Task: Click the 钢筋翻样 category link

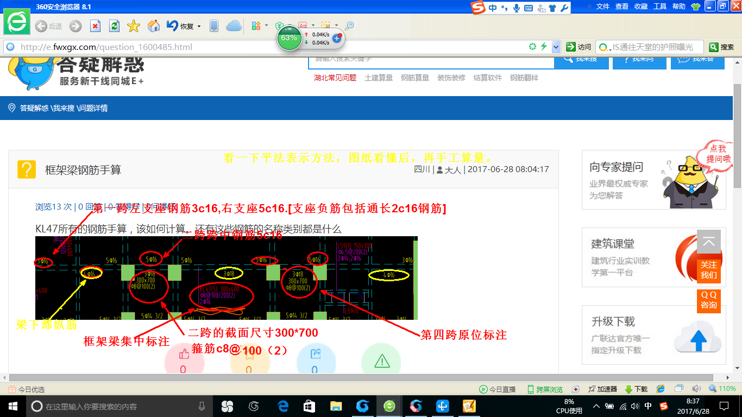Action: click(524, 78)
